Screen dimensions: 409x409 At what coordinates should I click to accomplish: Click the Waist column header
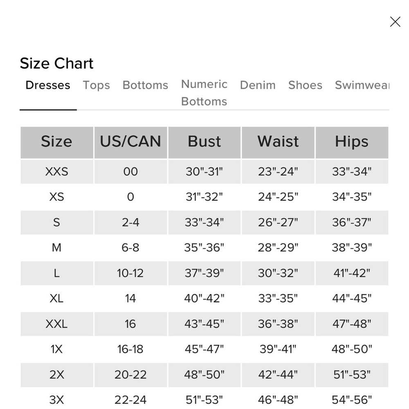click(278, 142)
